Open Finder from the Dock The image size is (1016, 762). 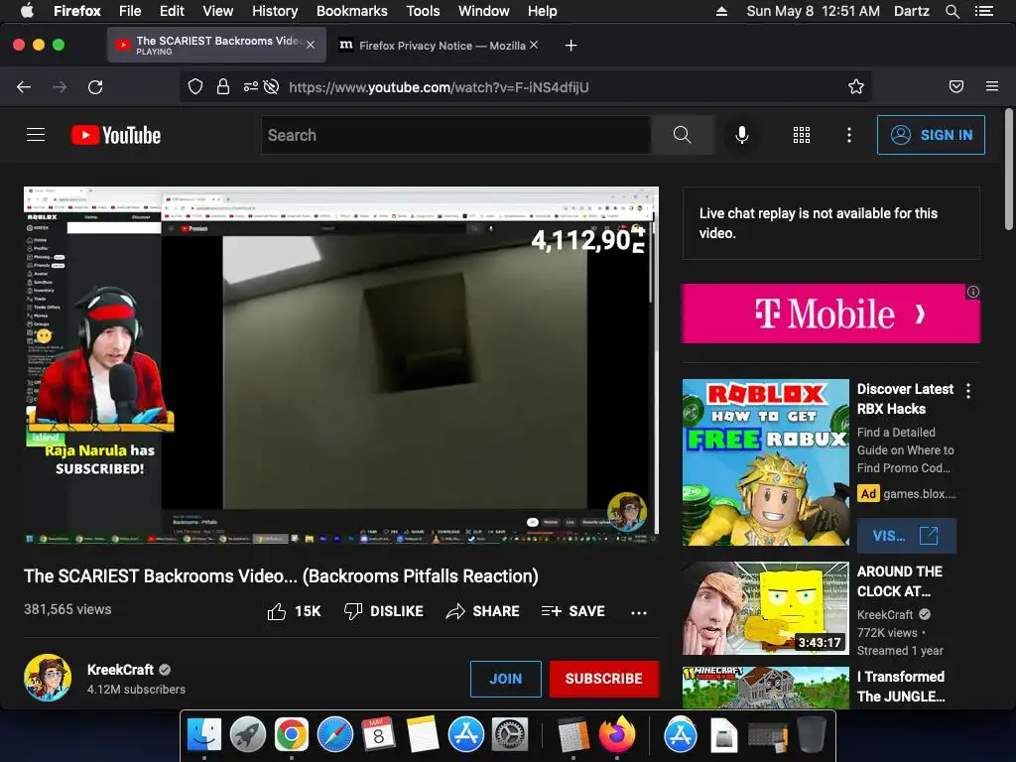204,734
